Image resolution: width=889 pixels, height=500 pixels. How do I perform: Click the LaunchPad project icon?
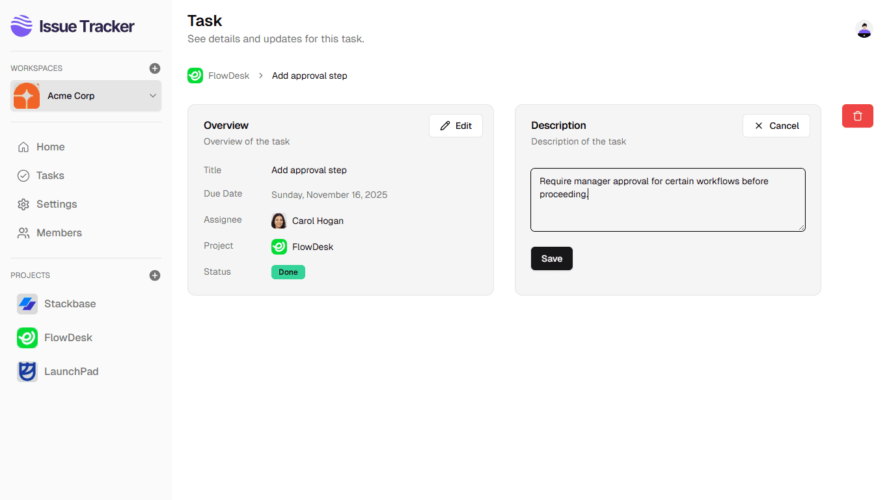tap(27, 371)
